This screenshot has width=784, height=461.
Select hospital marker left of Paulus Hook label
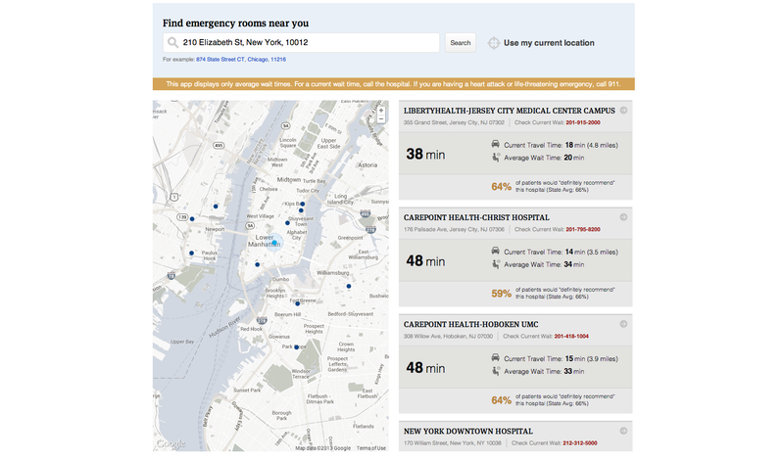point(191,254)
